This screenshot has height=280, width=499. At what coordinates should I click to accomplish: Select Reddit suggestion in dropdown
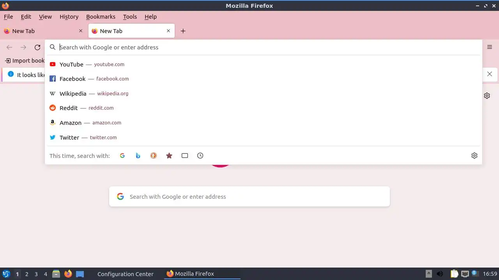point(264,108)
